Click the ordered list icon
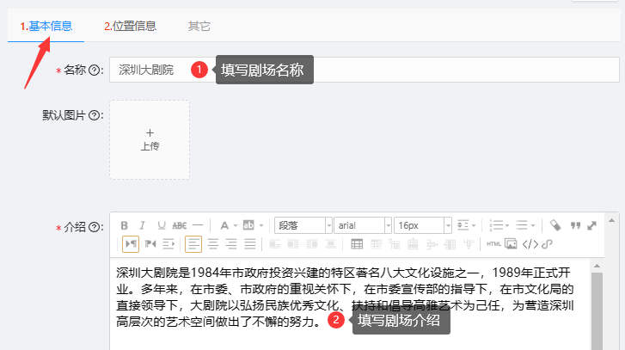Viewport: 625px width, 350px height. pyautogui.click(x=496, y=225)
